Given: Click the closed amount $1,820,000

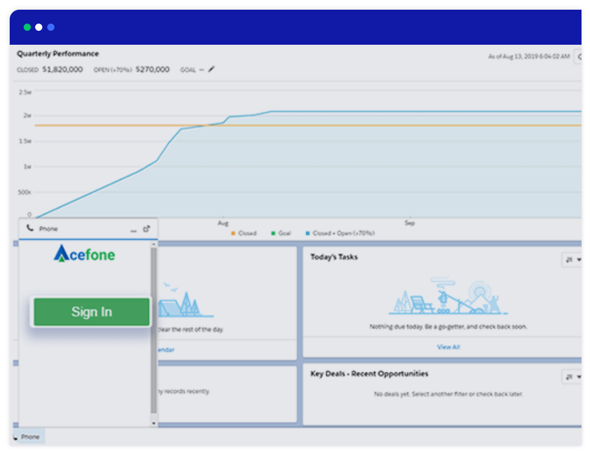Looking at the screenshot, I should (62, 69).
